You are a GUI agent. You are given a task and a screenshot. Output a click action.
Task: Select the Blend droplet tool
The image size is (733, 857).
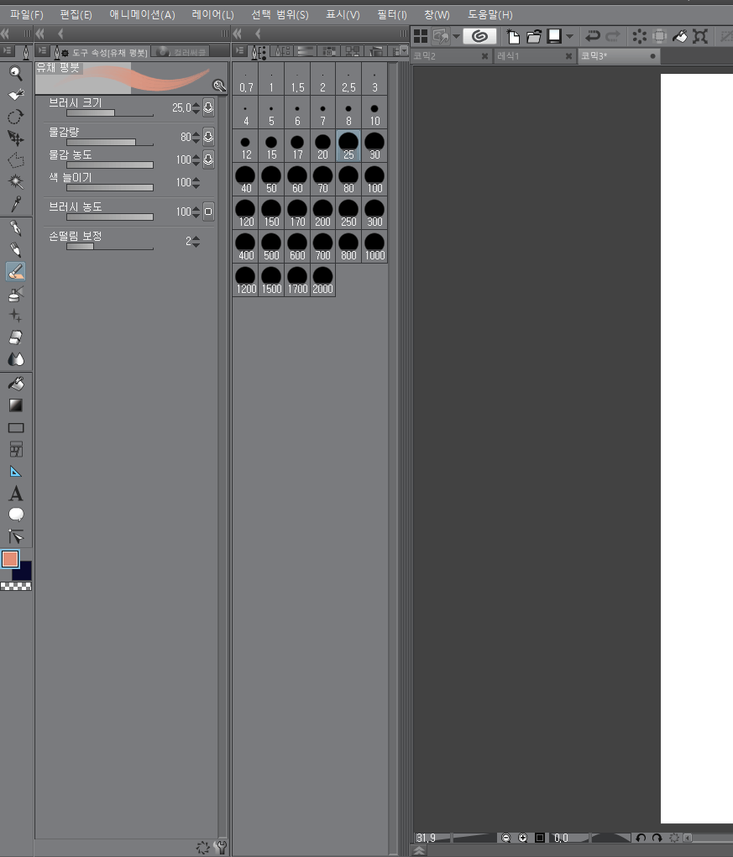[15, 359]
